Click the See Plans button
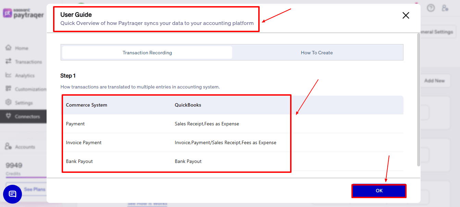Screen dimensions: 460x207 point(35,189)
